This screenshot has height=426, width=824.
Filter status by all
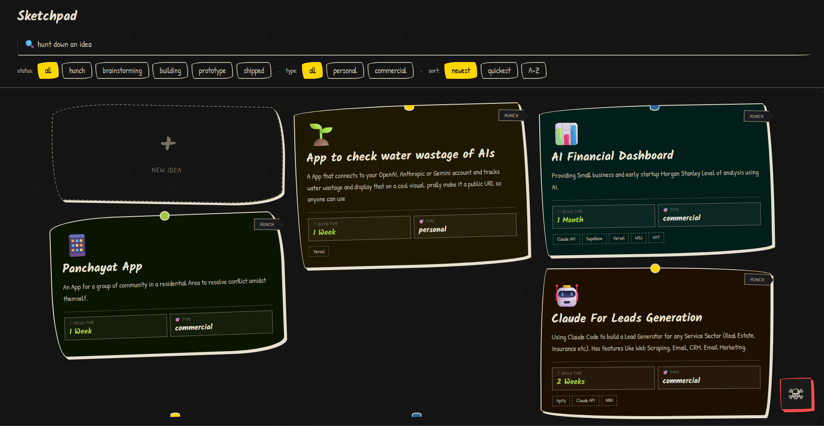(48, 71)
